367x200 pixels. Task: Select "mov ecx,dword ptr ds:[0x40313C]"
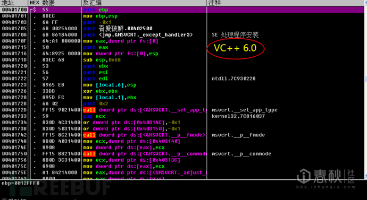point(131,160)
